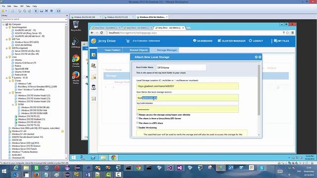Screen dimensions: 317x178
Task: Open the single user icon in sidebar
Action: pos(94,88)
